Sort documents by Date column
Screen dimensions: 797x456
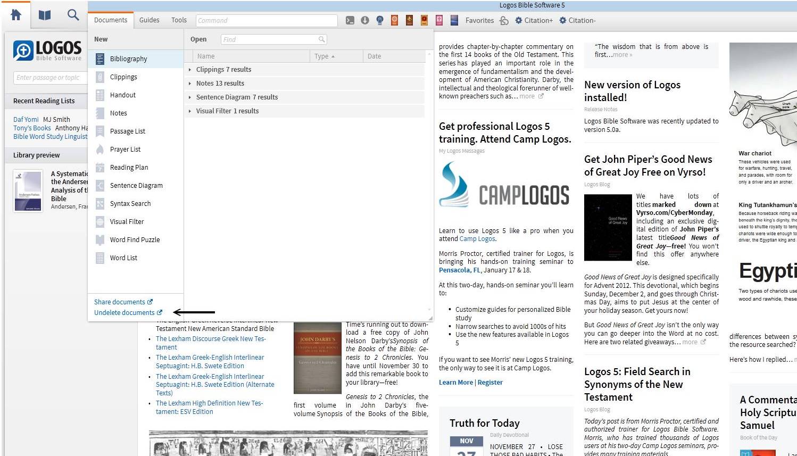pos(394,56)
